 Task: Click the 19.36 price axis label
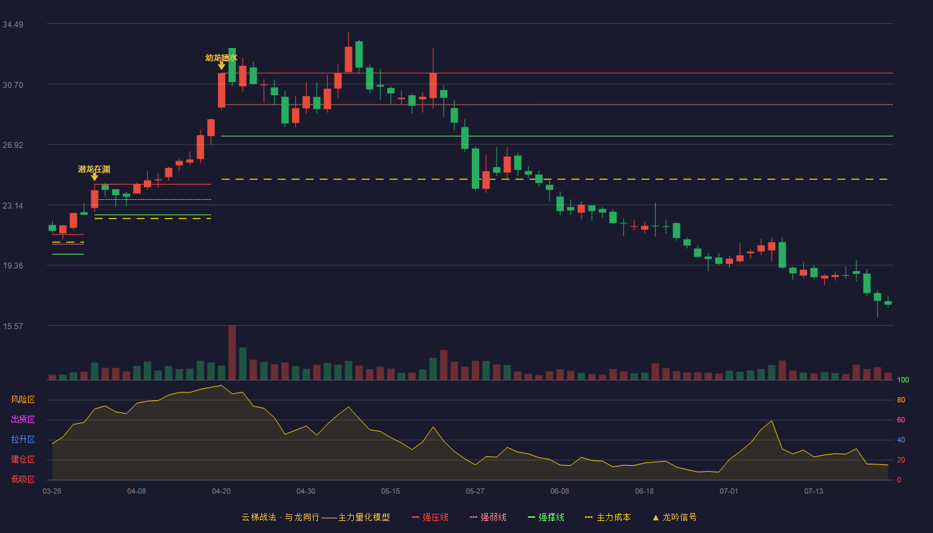(x=13, y=266)
